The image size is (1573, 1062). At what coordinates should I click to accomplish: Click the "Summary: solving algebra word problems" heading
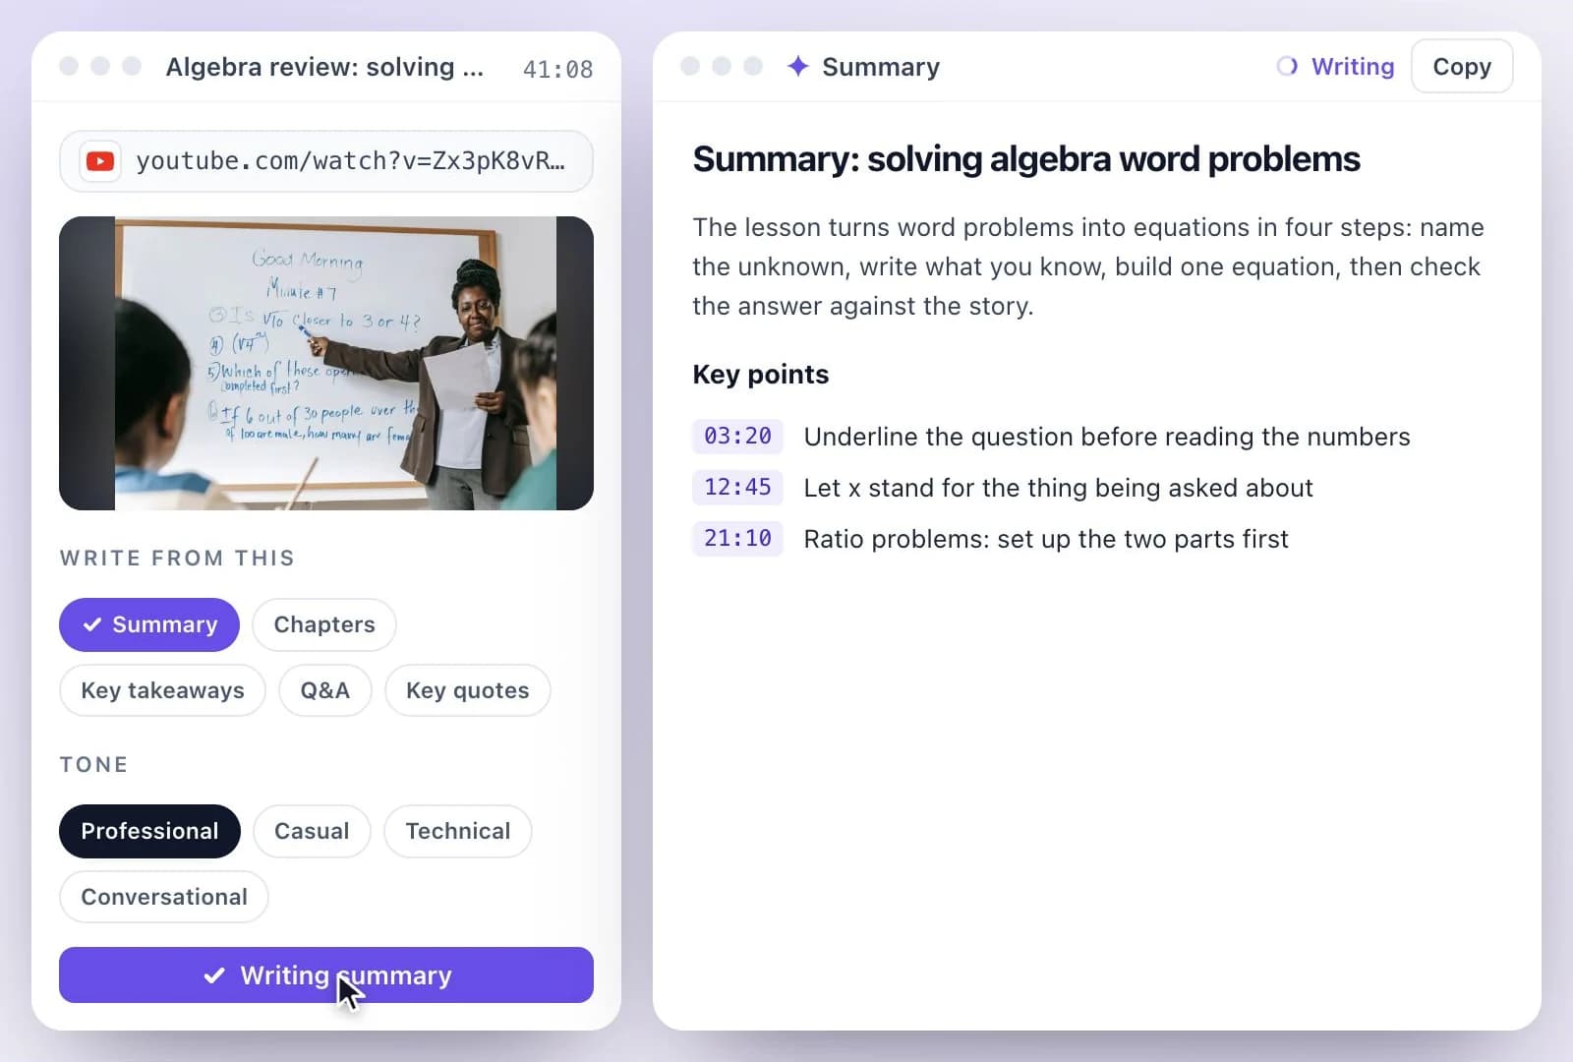[x=1026, y=159]
